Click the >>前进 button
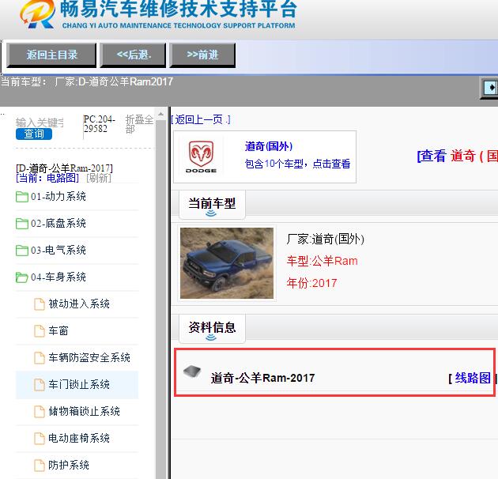Viewport: 498px width, 479px height. pyautogui.click(x=202, y=55)
